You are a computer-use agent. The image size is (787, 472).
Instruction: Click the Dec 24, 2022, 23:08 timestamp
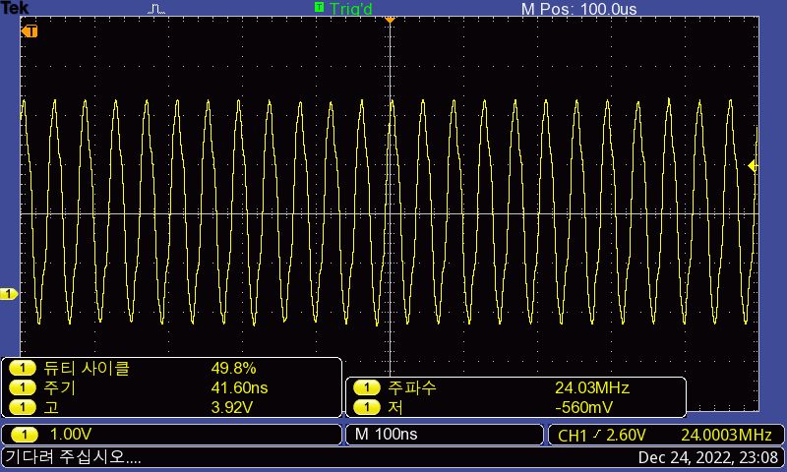[707, 457]
